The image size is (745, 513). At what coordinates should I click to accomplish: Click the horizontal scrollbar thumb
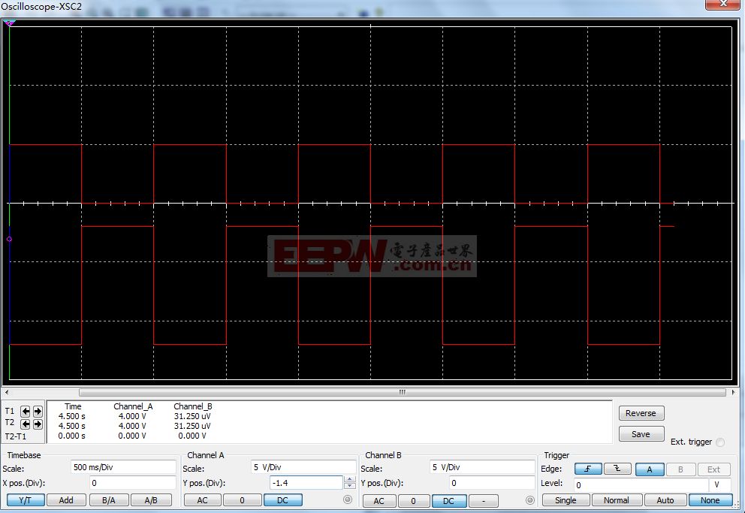coord(403,392)
